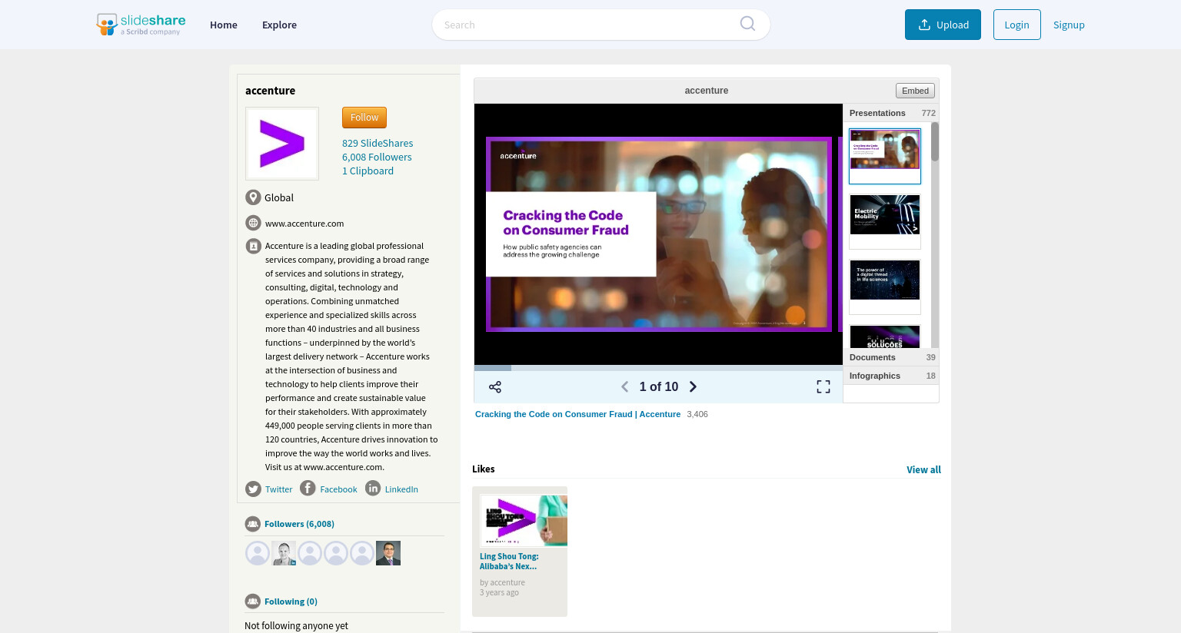Switch to Infographics tab
Viewport: 1181px width, 633px height.
[891, 376]
